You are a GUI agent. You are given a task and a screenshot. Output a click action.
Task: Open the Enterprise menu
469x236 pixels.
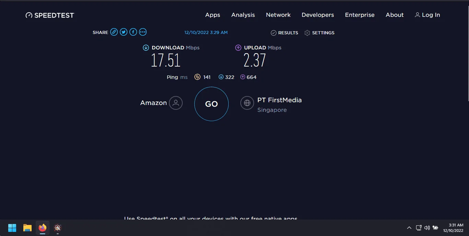[359, 15]
